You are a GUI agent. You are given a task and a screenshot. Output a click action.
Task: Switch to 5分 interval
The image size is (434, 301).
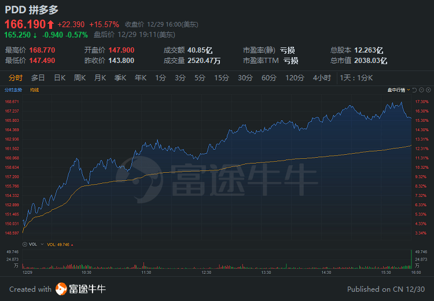coord(200,78)
